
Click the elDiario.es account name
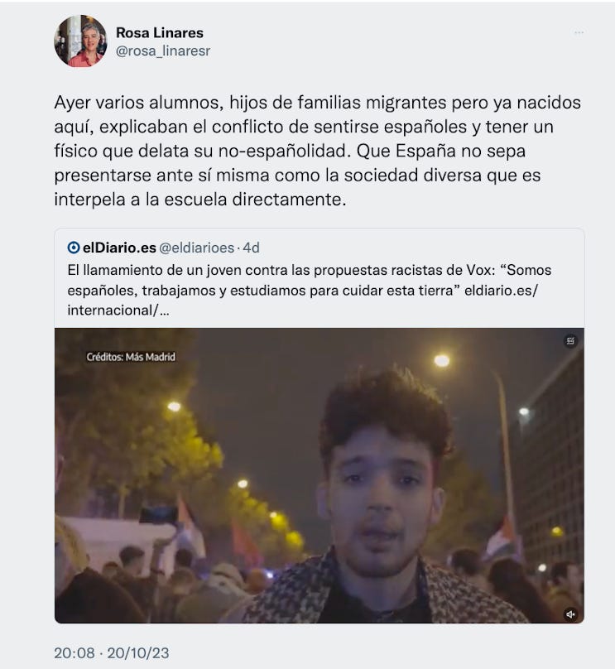point(119,248)
